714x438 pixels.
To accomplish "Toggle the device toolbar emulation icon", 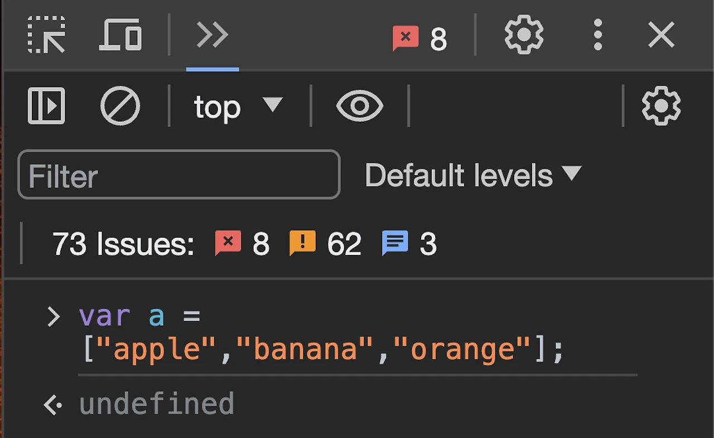I will pyautogui.click(x=120, y=35).
